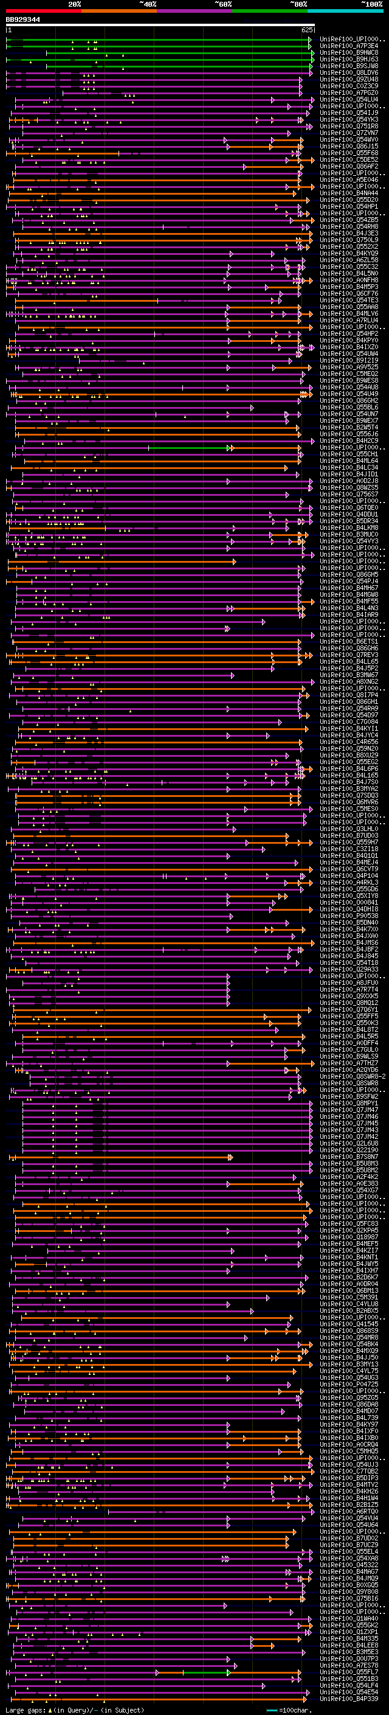
Task: Open hit UniRef100_Q751R8
Action: pyautogui.click(x=349, y=127)
